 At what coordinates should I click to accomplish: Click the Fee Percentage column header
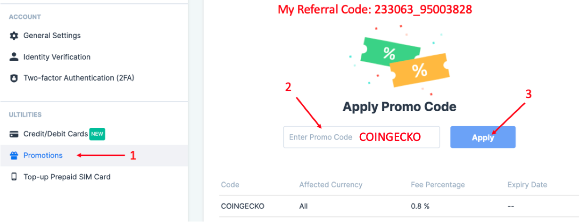coord(438,185)
